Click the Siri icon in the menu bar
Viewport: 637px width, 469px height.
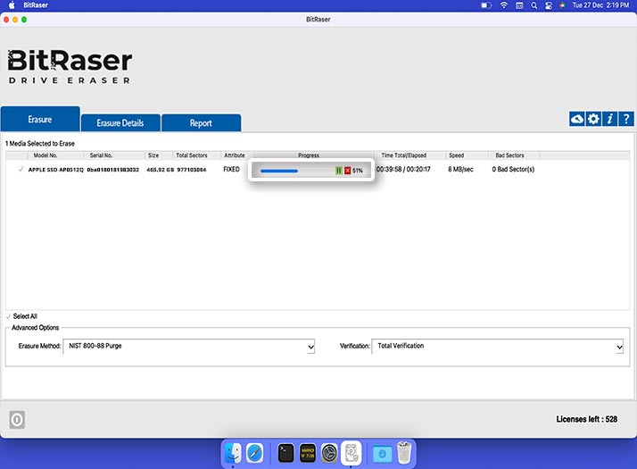[562, 5]
